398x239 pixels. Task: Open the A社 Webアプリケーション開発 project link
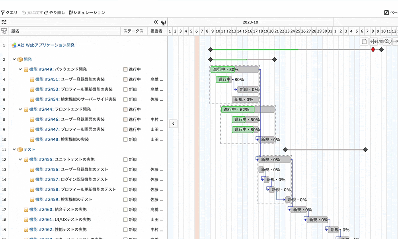point(46,45)
